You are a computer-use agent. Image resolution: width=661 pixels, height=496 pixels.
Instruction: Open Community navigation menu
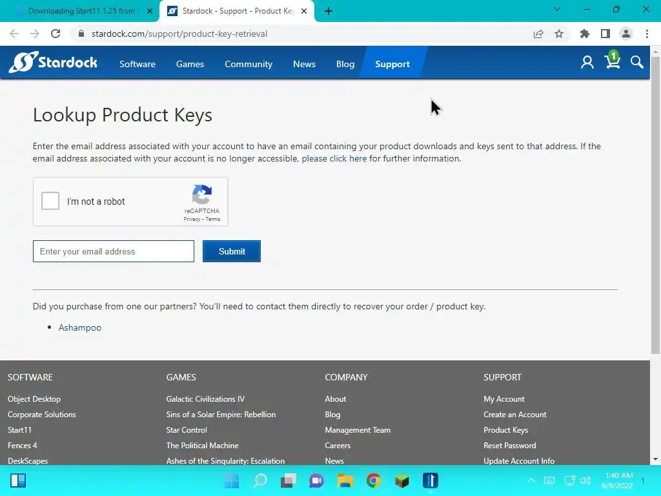[249, 64]
